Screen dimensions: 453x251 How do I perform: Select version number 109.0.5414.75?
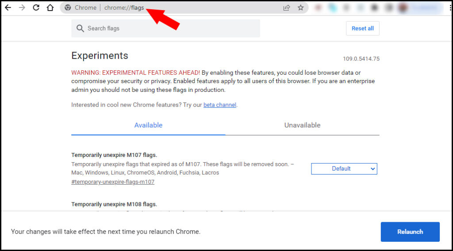[x=361, y=59]
